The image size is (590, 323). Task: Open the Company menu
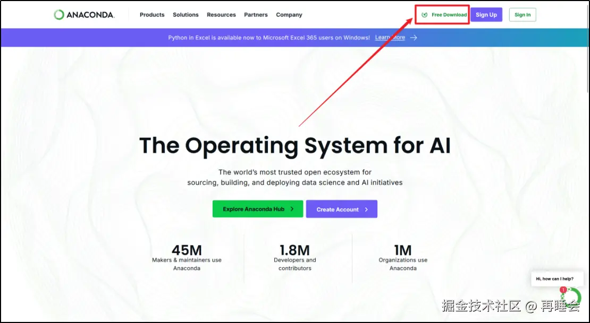point(289,15)
